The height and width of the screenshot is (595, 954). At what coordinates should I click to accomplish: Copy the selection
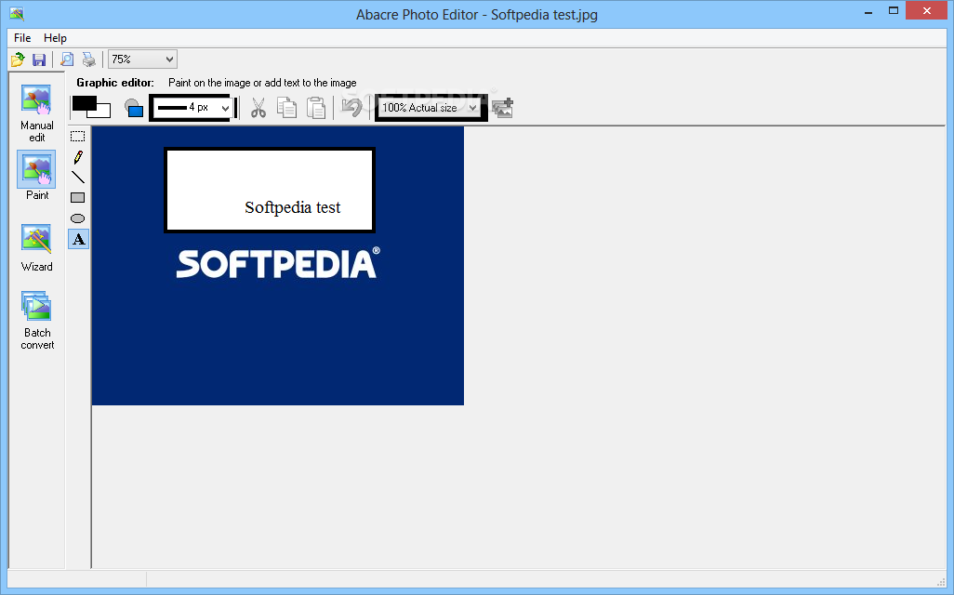click(x=286, y=108)
